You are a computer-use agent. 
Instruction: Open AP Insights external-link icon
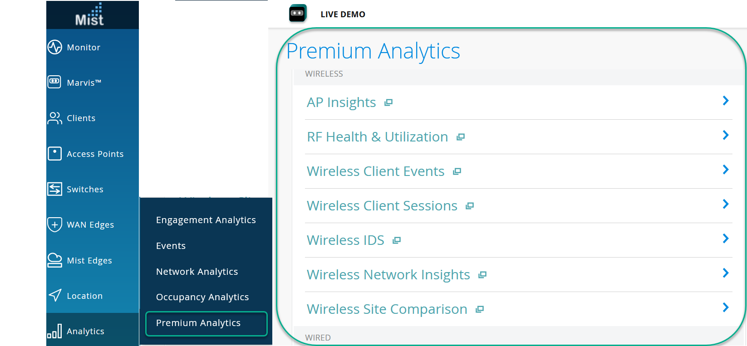pos(388,102)
